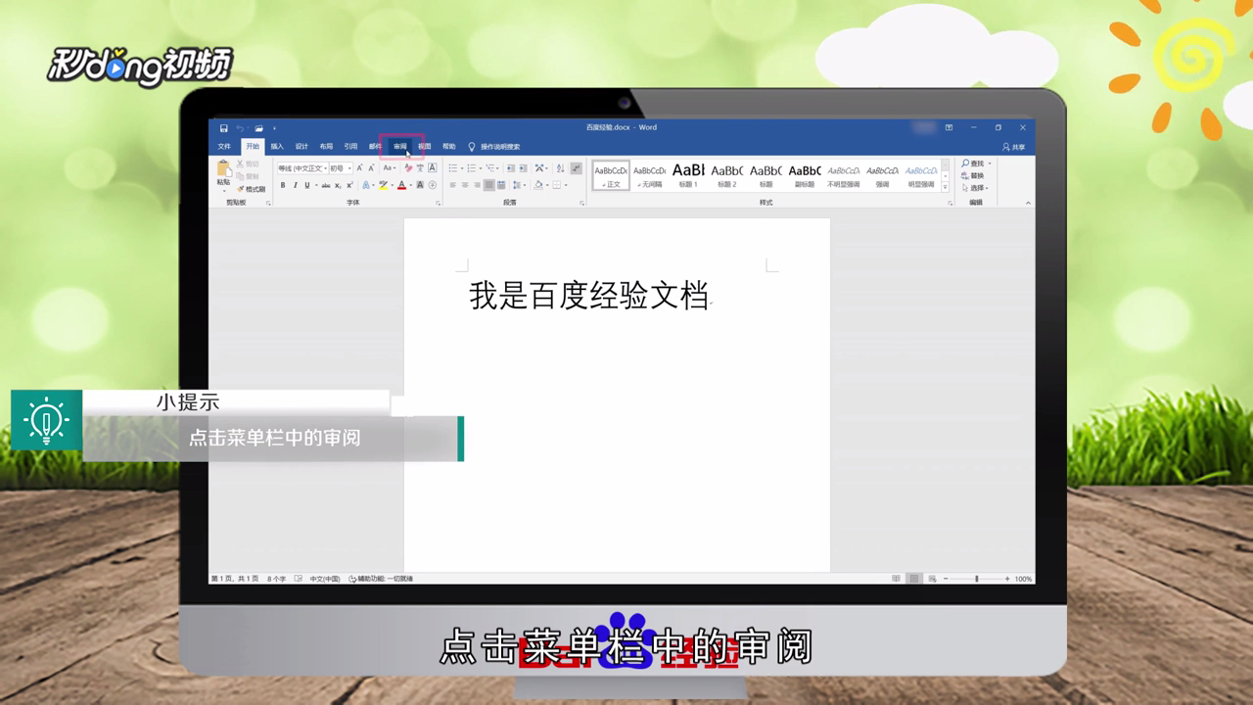1253x705 pixels.
Task: Switch to the Review (审阅) tab
Action: (400, 147)
